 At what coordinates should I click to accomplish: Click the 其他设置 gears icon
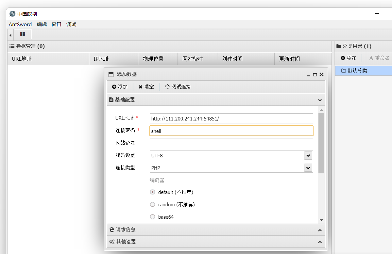(112, 242)
